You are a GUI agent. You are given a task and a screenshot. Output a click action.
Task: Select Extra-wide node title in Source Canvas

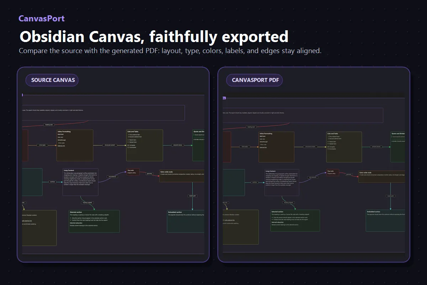[167, 172]
